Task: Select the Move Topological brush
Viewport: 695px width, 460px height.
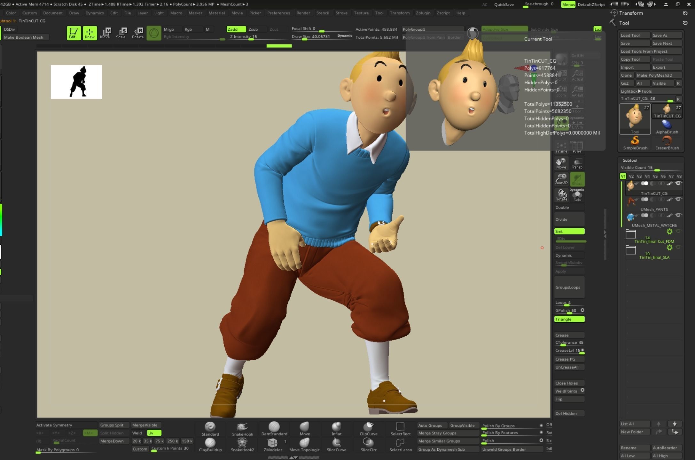Action: coord(305,445)
